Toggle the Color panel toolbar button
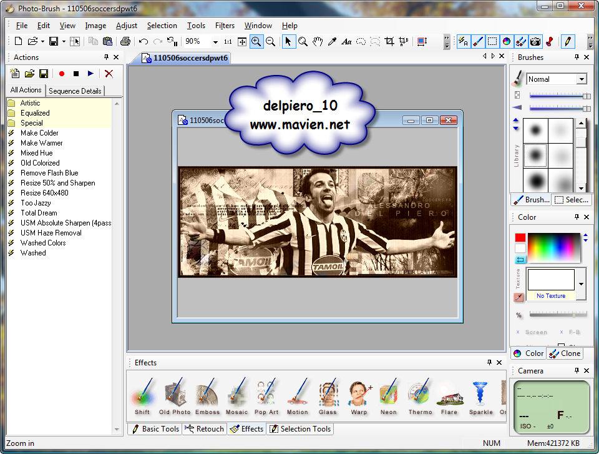 507,41
